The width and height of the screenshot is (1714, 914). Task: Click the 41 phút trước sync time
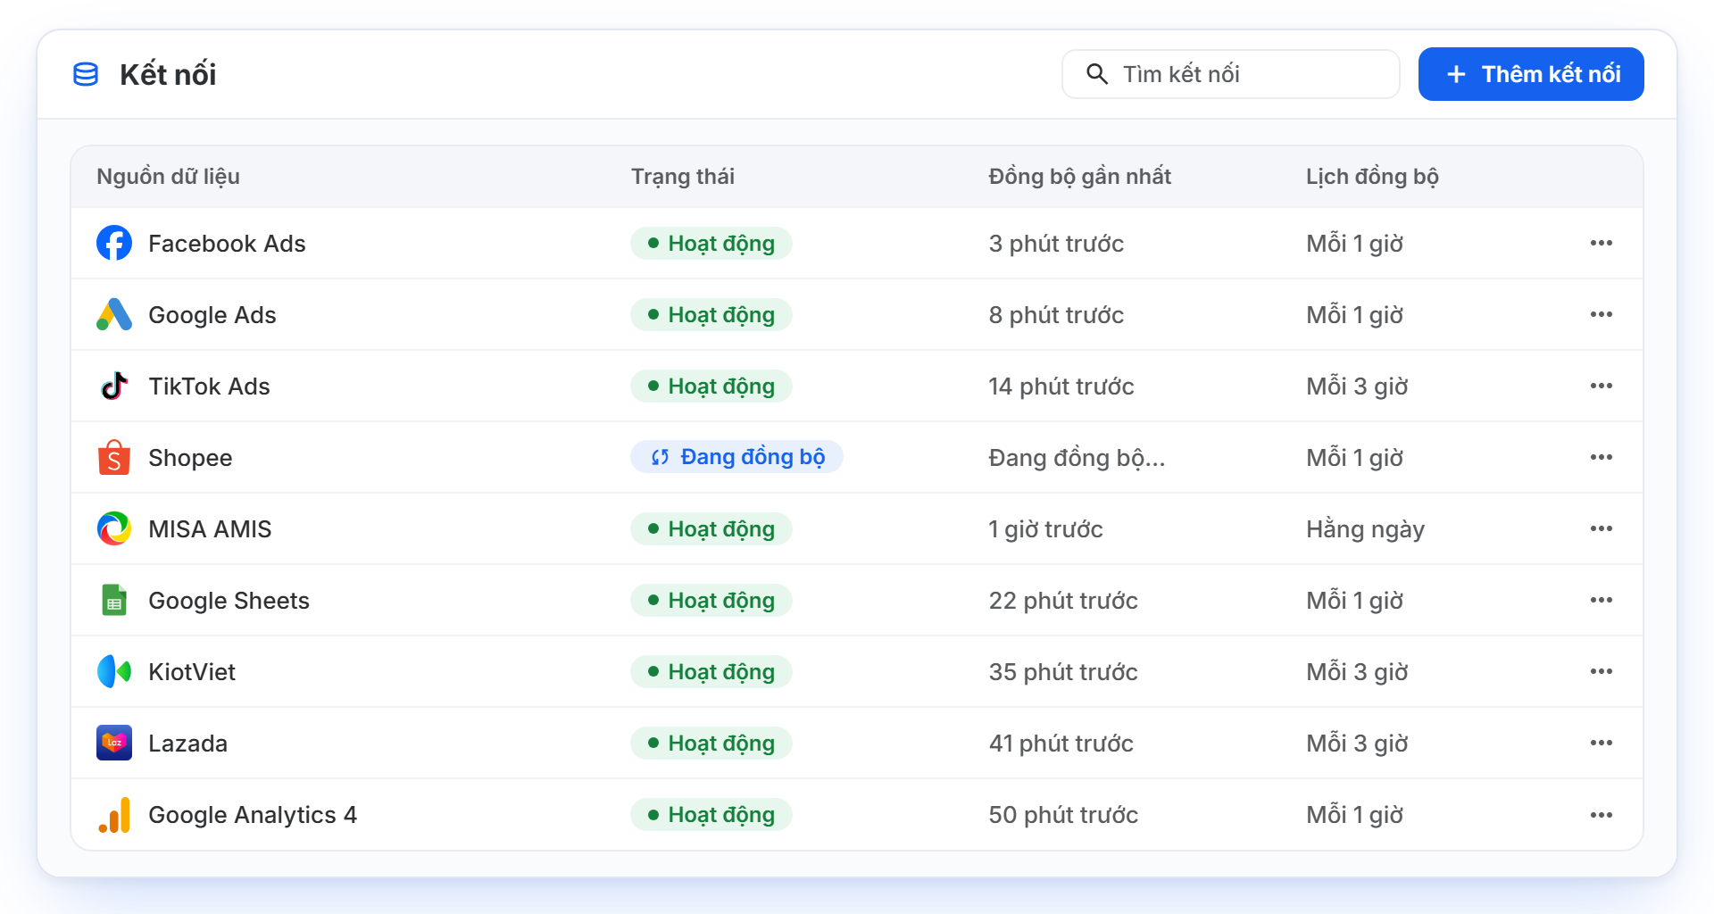tap(1061, 743)
